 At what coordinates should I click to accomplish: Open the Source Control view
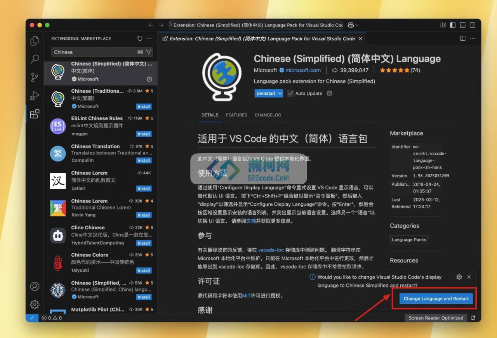[35, 77]
